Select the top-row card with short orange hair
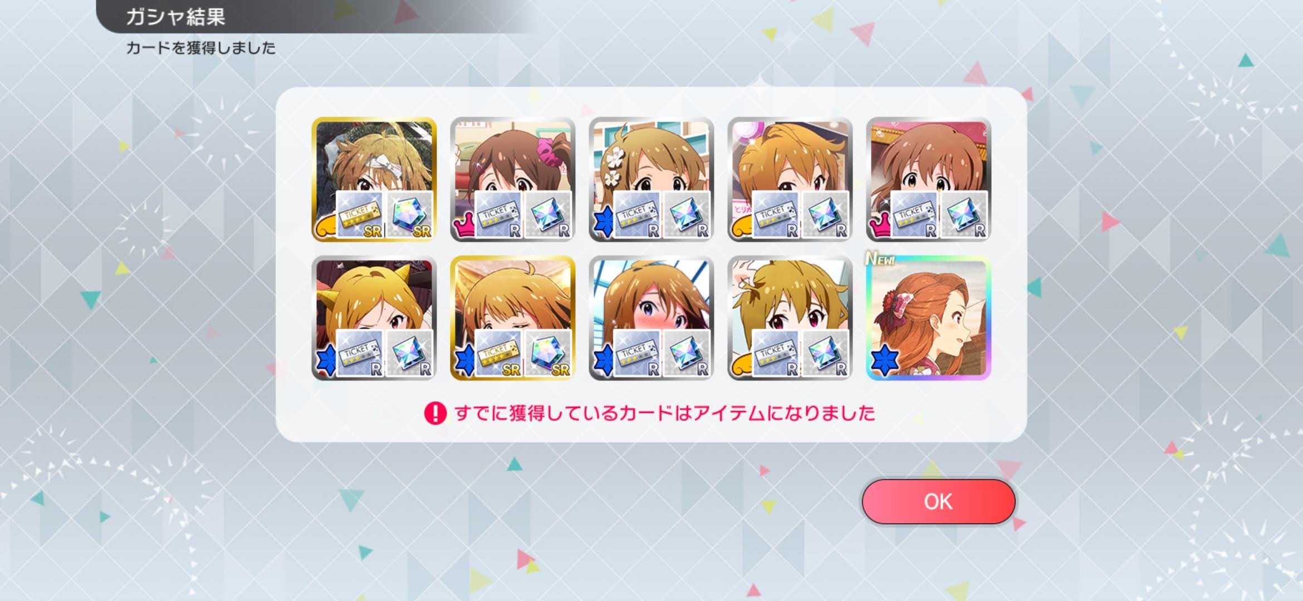 [790, 180]
